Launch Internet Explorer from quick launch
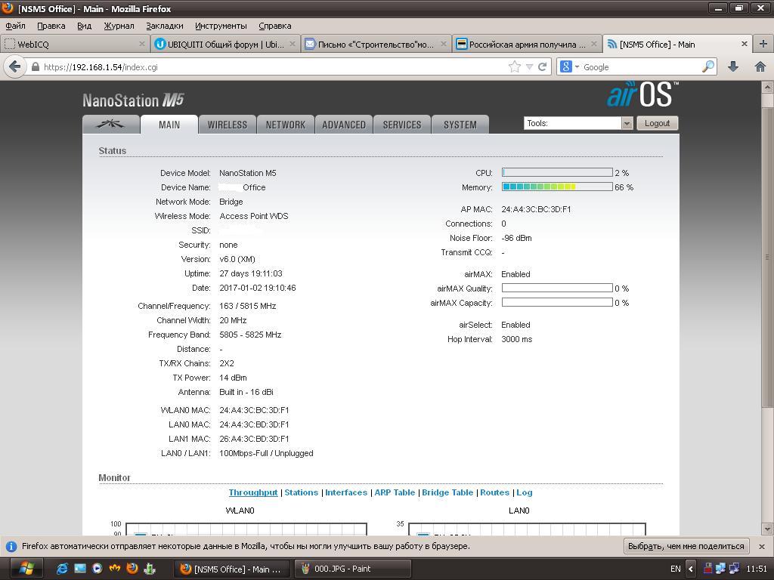Screen dimensions: 774x580 [x=62, y=569]
